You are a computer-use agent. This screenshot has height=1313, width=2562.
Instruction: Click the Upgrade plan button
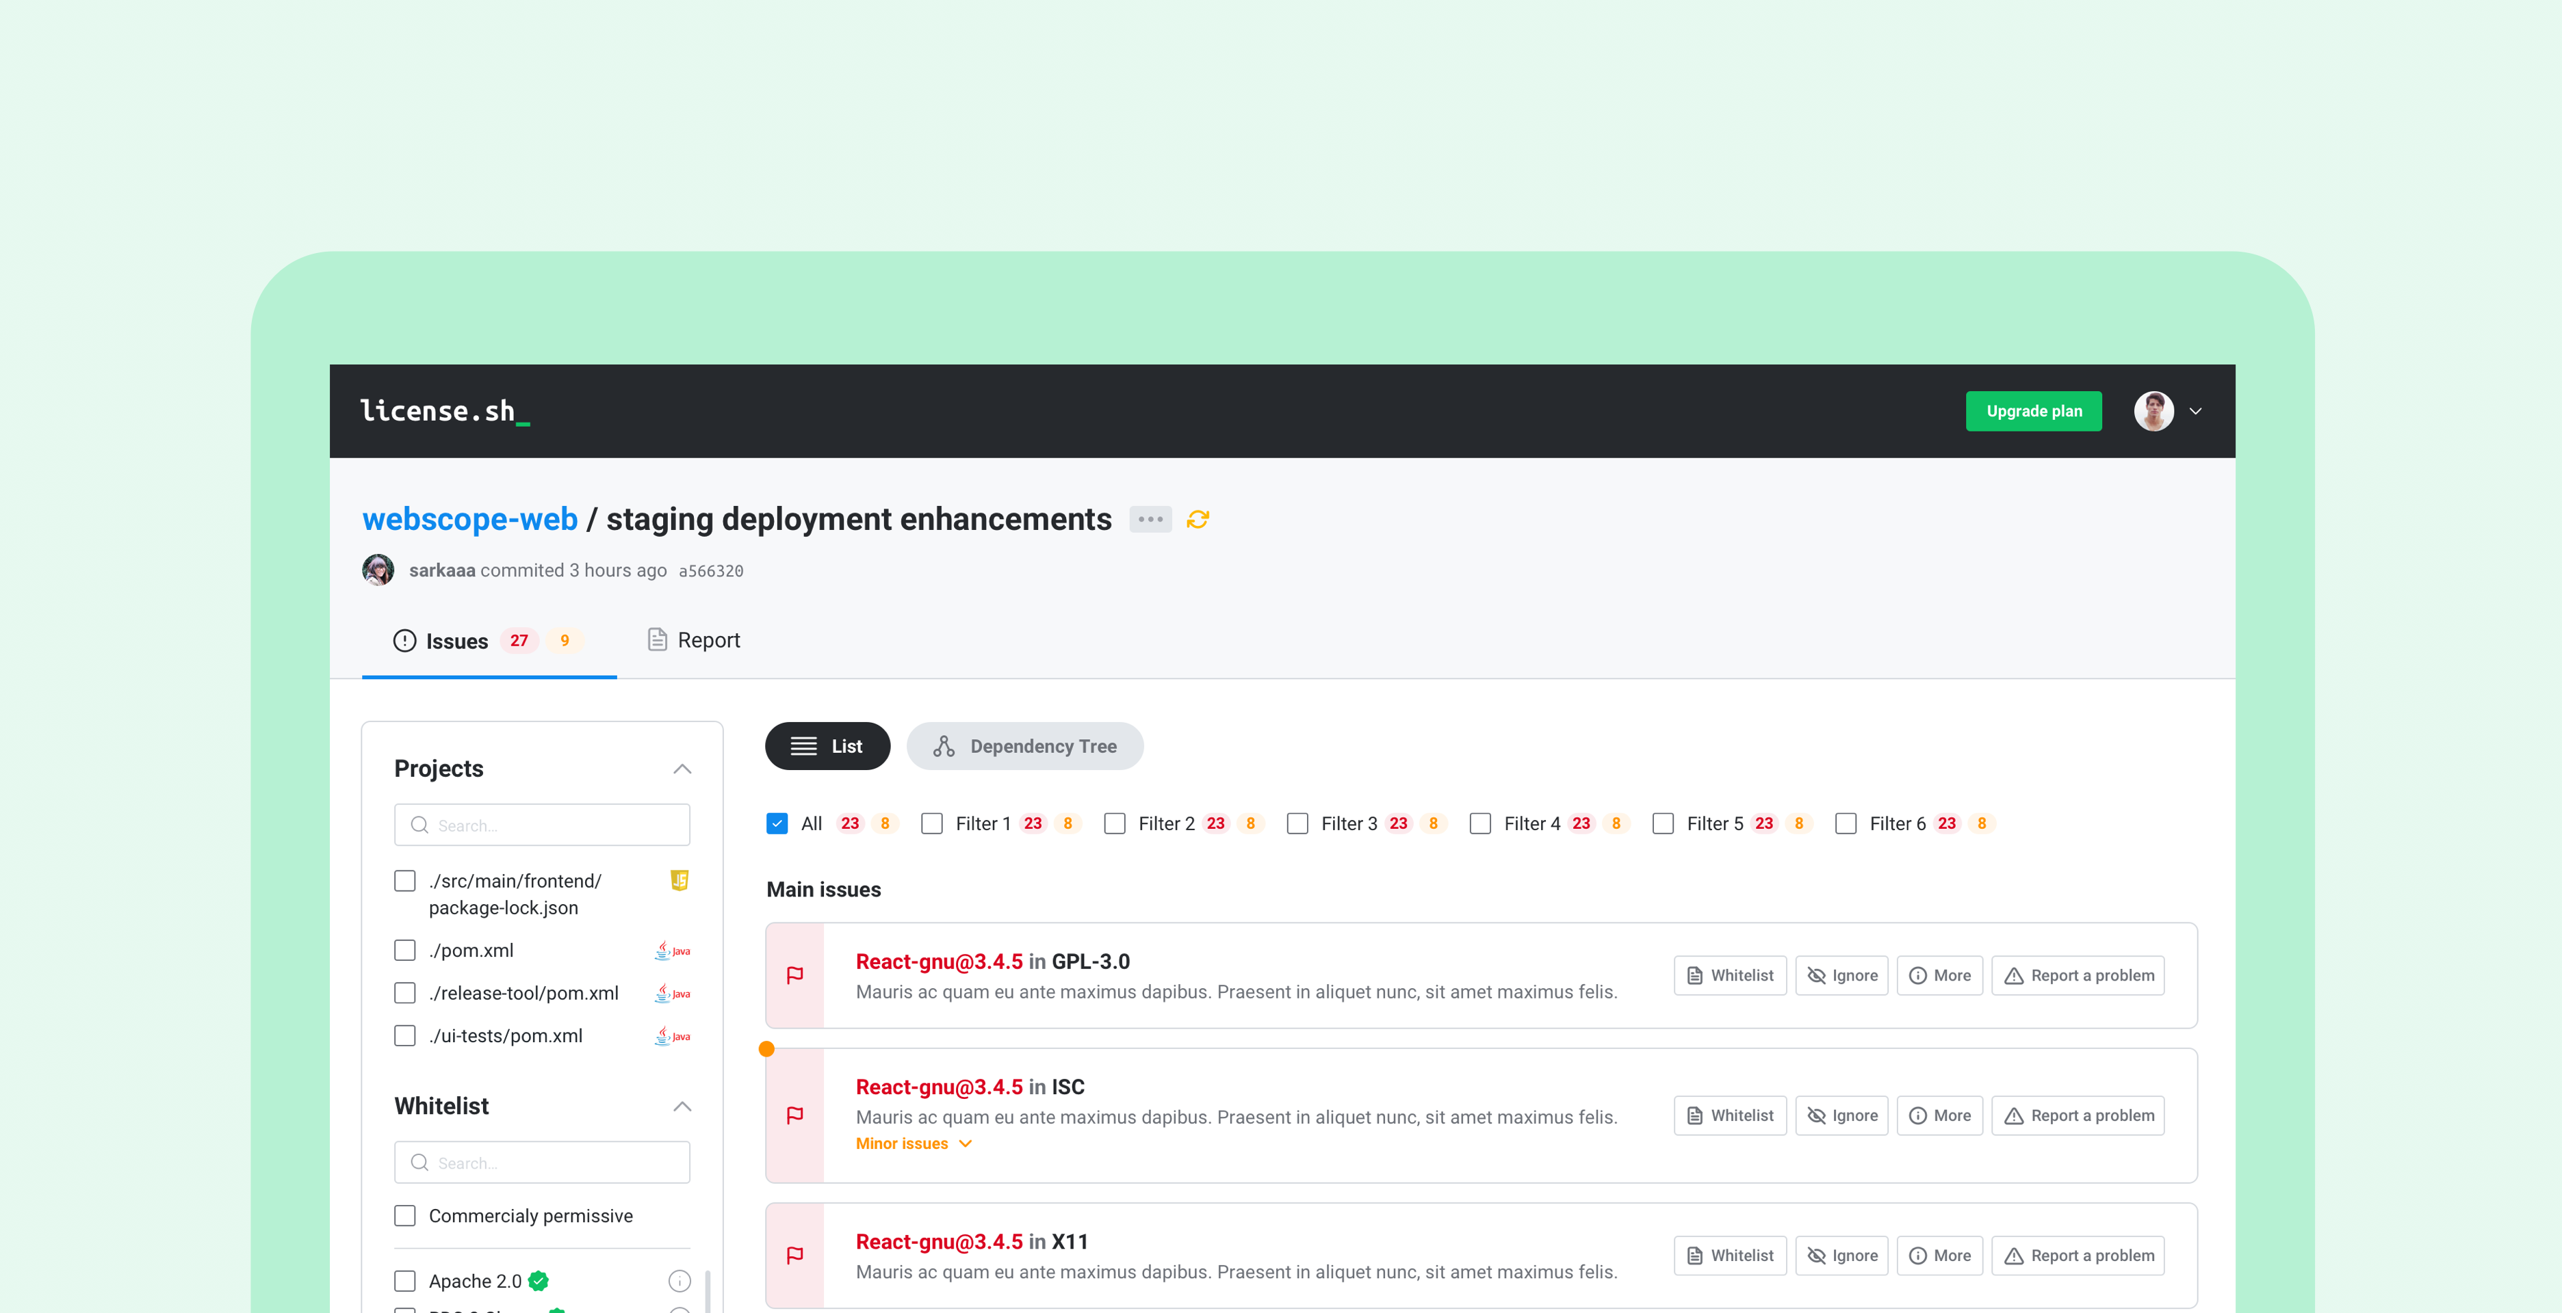click(x=2034, y=412)
